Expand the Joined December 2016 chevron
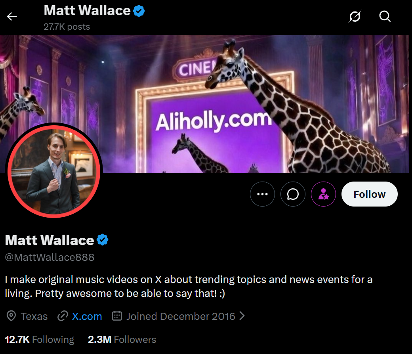This screenshot has width=412, height=354. click(x=242, y=316)
